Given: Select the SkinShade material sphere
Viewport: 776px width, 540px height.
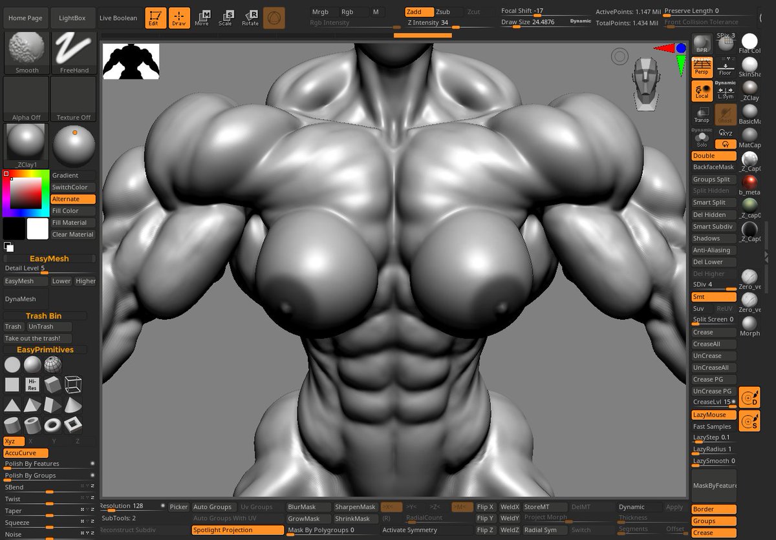Looking at the screenshot, I should click(x=750, y=65).
